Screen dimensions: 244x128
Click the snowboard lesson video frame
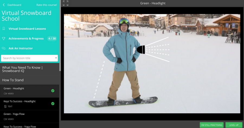click(152, 64)
